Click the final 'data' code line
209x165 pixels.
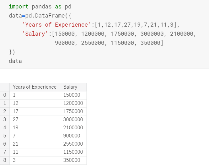(15, 61)
